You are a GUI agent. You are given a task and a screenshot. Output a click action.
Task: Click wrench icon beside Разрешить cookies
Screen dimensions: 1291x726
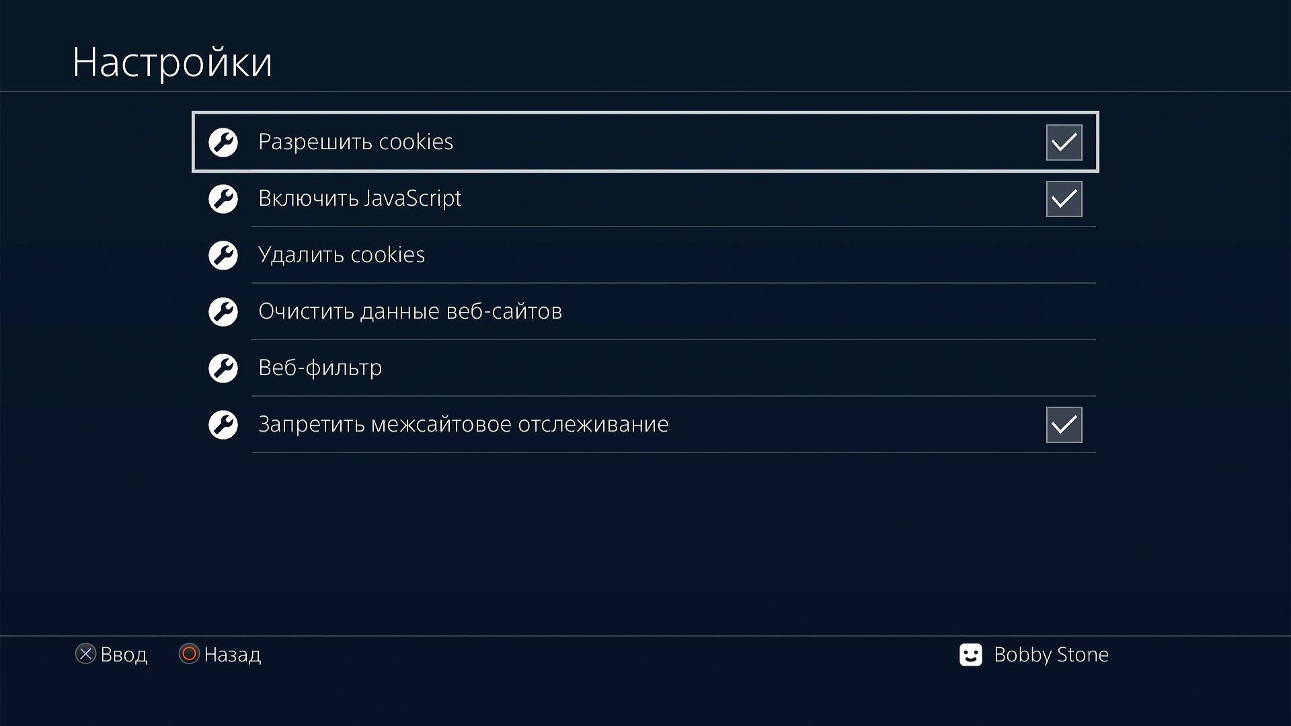[x=223, y=143]
